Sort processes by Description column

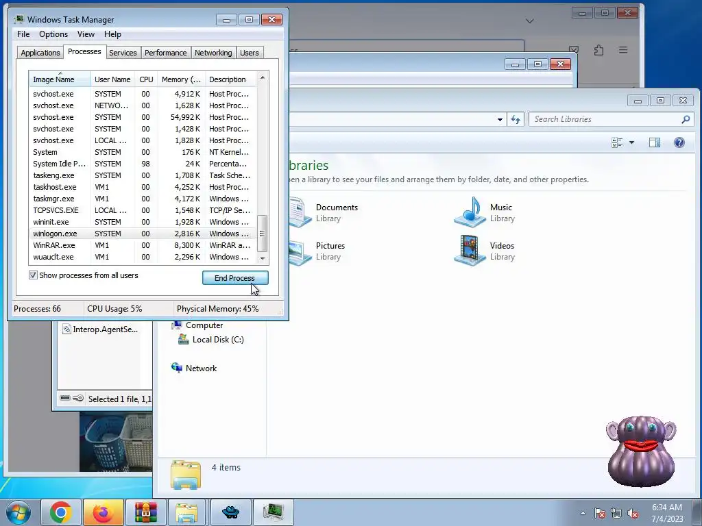[230, 79]
